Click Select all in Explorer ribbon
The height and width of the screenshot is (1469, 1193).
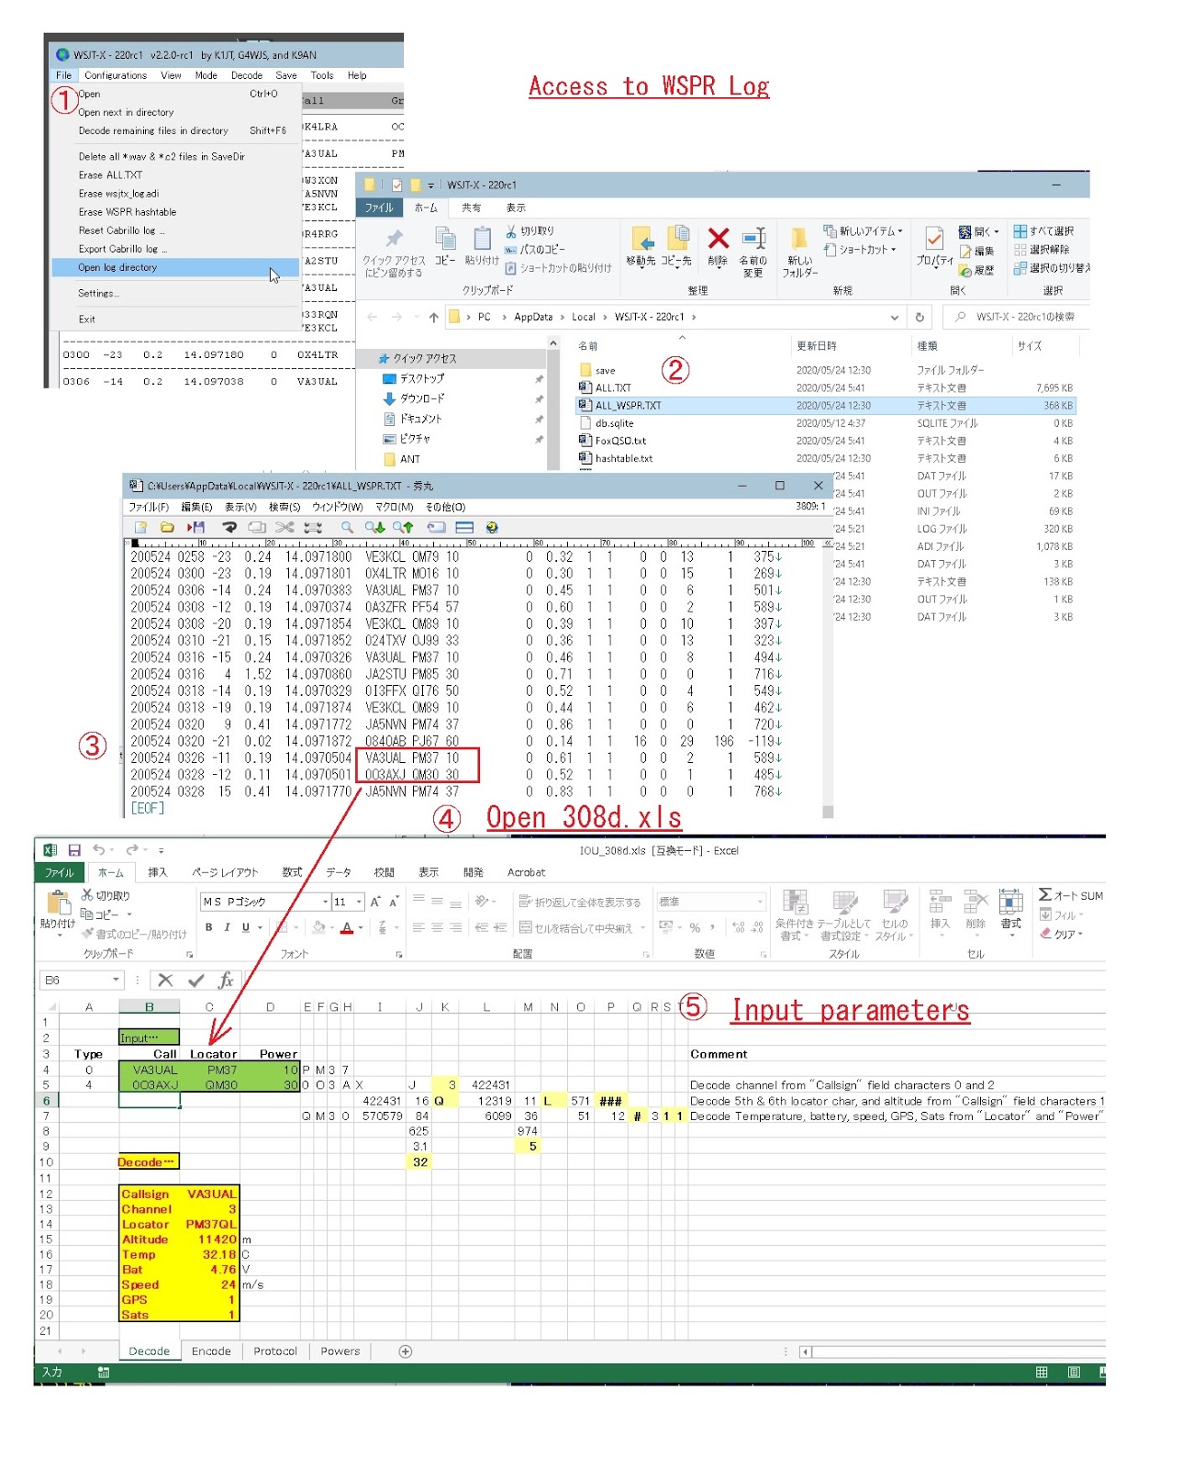pyautogui.click(x=1043, y=231)
